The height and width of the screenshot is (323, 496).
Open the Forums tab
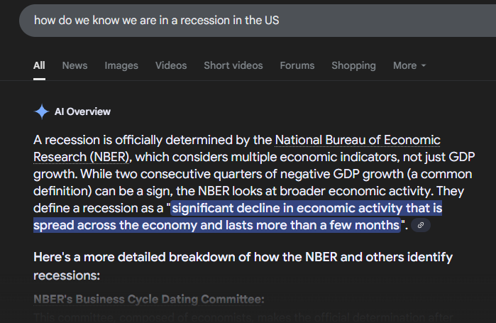pyautogui.click(x=297, y=65)
